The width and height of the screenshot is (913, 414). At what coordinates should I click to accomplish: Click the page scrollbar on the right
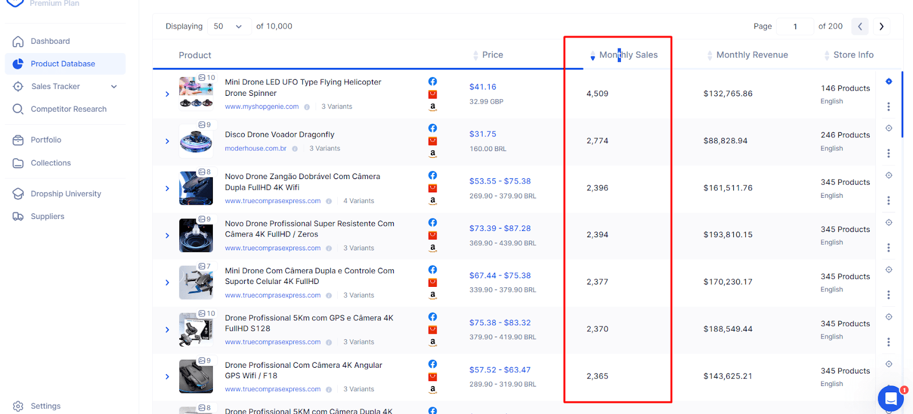[x=902, y=104]
